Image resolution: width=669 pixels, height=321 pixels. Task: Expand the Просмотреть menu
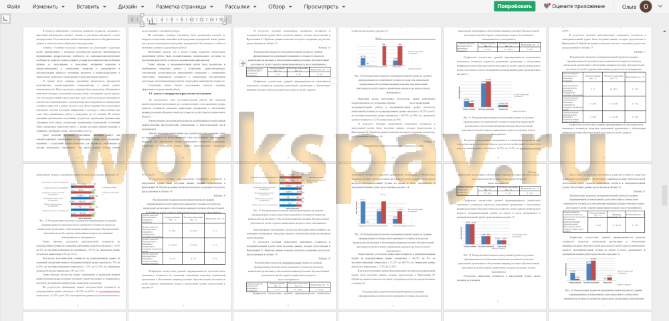[324, 7]
